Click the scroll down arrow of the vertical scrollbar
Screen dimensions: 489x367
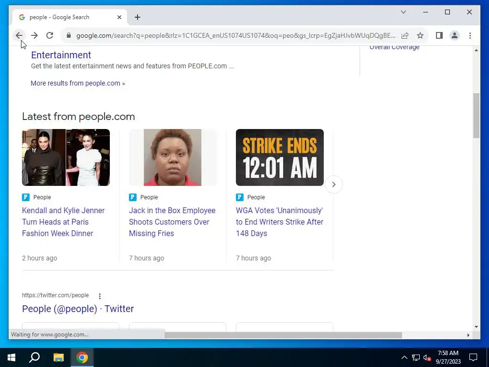[x=476, y=327]
